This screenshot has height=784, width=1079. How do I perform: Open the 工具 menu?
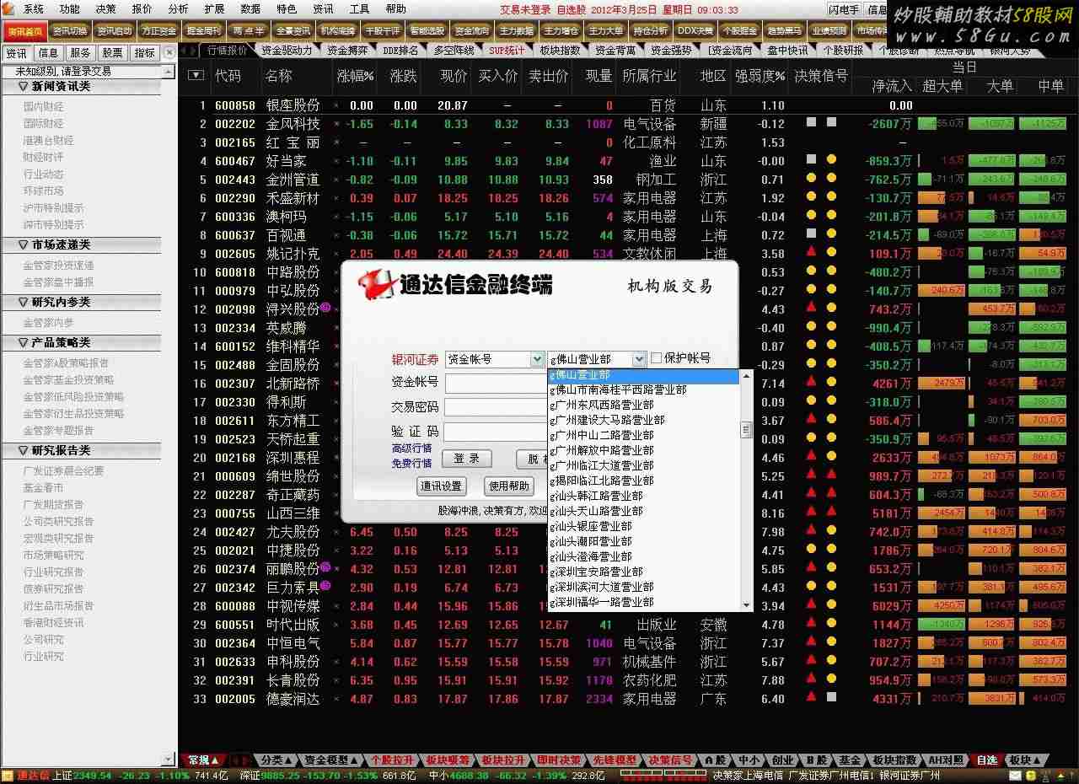coord(360,9)
